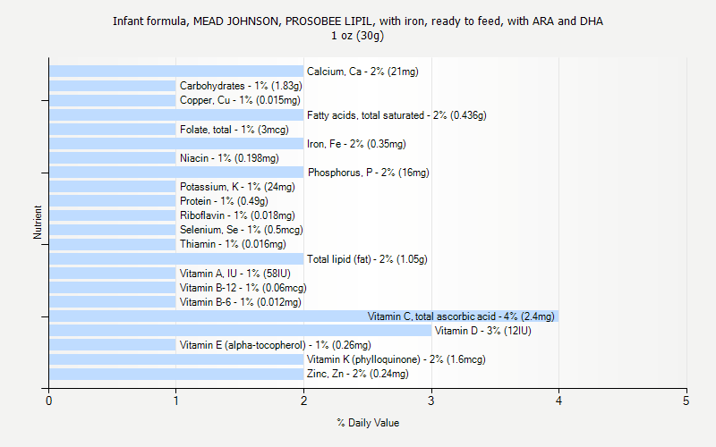The width and height of the screenshot is (716, 447).
Task: Click the Iron, Fe - 2% (0.35mg) label
Action: pos(356,144)
